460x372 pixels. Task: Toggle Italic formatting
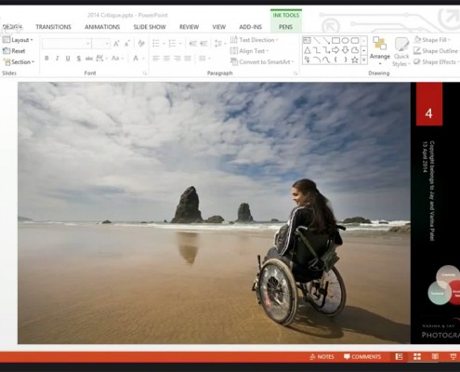pyautogui.click(x=57, y=58)
